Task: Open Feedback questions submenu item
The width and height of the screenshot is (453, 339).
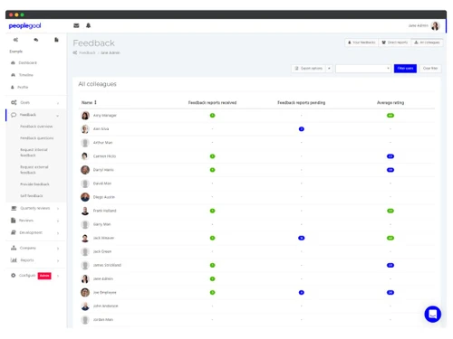Action: (x=36, y=138)
